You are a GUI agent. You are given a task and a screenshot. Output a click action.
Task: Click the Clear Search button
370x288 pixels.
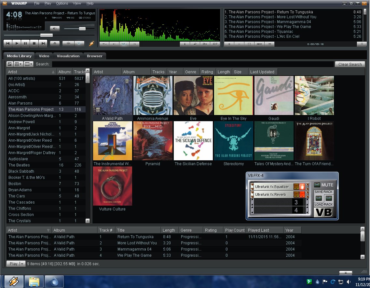tap(350, 64)
